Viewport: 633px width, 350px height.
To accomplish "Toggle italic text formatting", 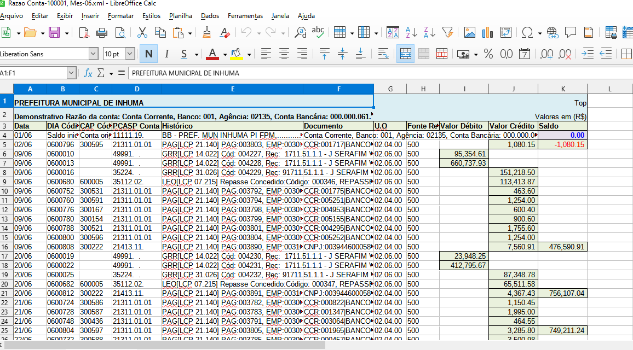I will tap(166, 54).
